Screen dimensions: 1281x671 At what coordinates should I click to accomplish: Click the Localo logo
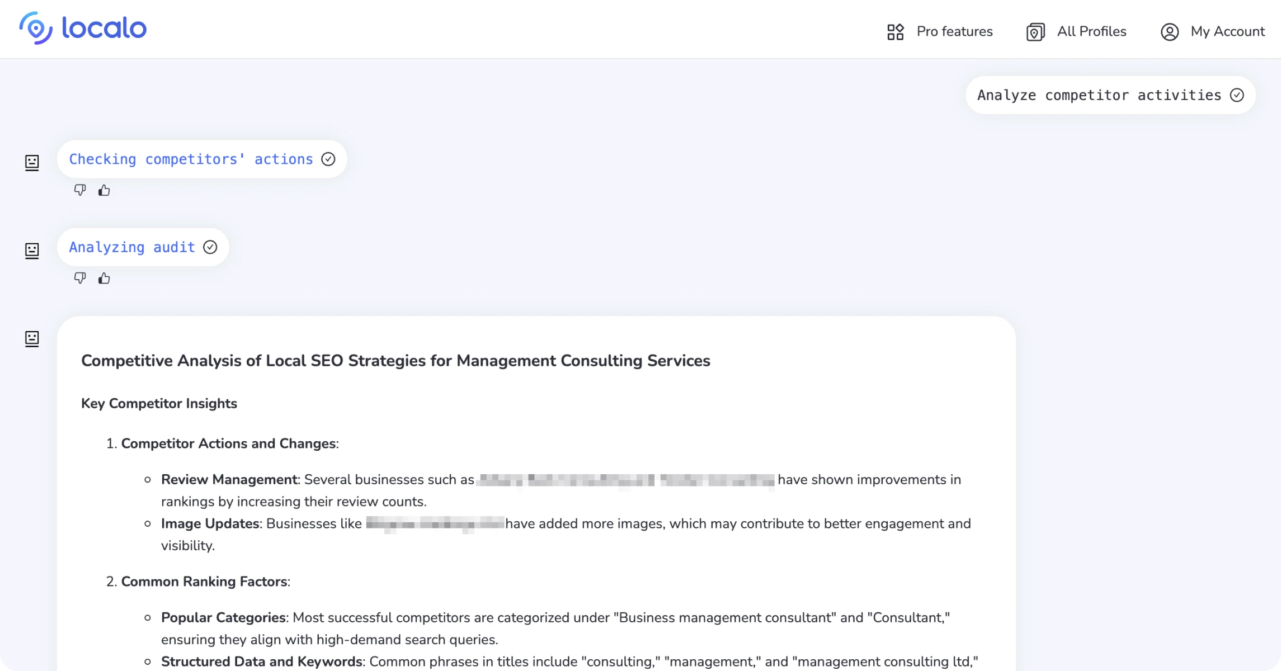point(83,28)
